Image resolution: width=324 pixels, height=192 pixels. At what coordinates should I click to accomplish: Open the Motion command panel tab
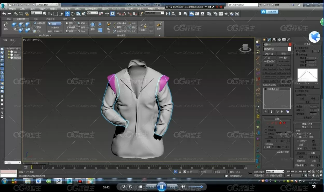[x=279, y=40]
